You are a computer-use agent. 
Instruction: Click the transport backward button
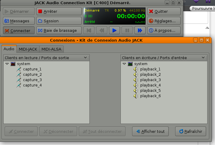102,30
